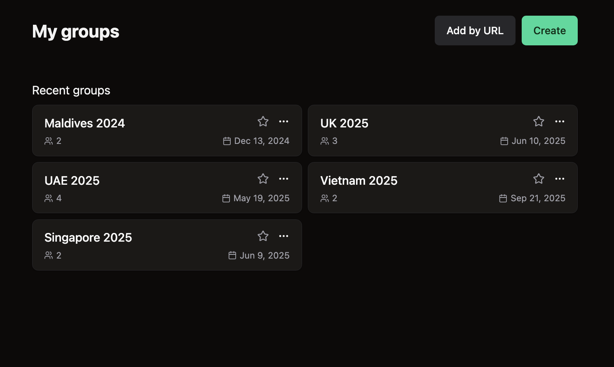Image resolution: width=614 pixels, height=367 pixels.
Task: Select the Vietnam 2025 group title
Action: pyautogui.click(x=359, y=181)
